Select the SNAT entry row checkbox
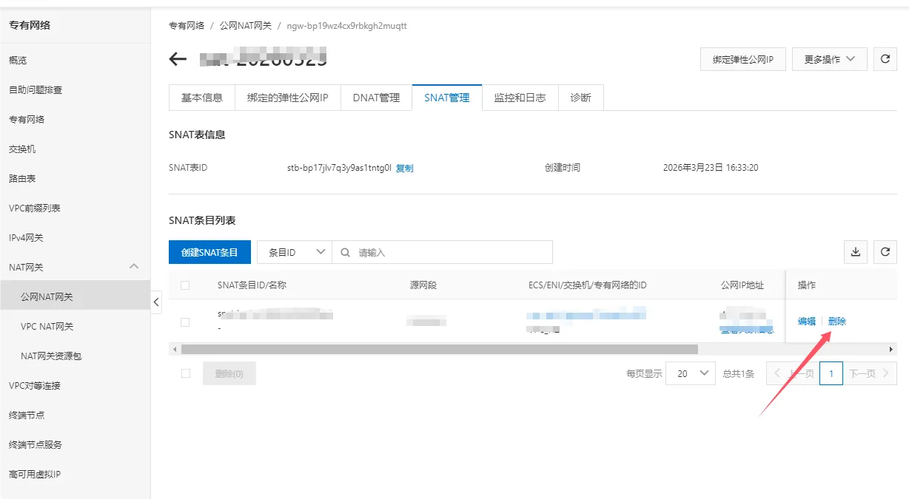This screenshot has width=909, height=499. click(x=186, y=322)
